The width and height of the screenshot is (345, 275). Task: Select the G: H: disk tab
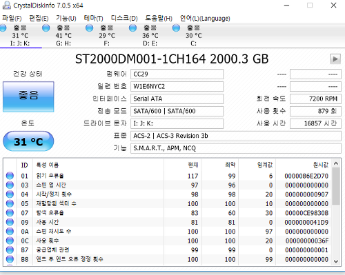[63, 35]
